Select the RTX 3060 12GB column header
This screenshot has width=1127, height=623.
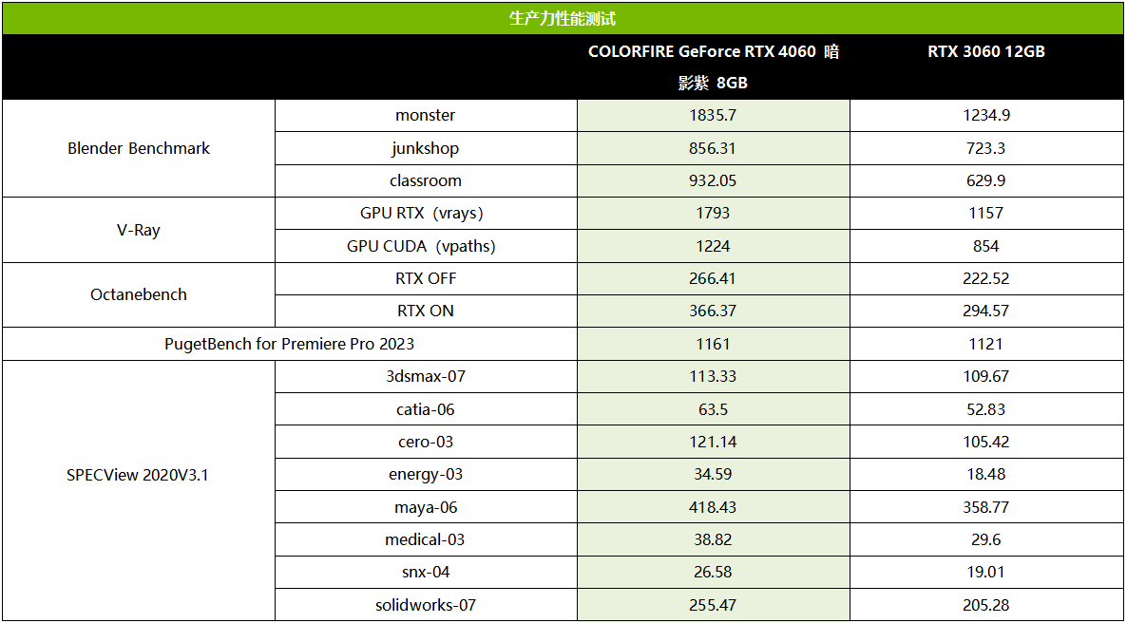[986, 52]
